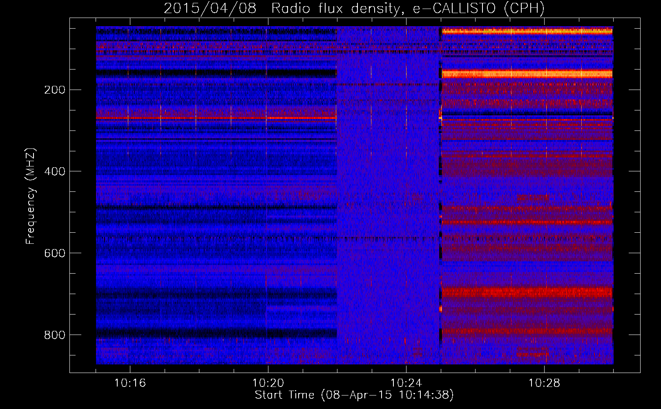Click the 10:16 time tick label
The image size is (661, 409).
(130, 383)
